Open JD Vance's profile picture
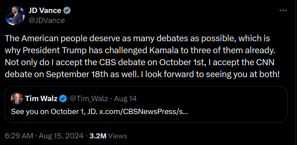This screenshot has width=297, height=145. coord(15,15)
